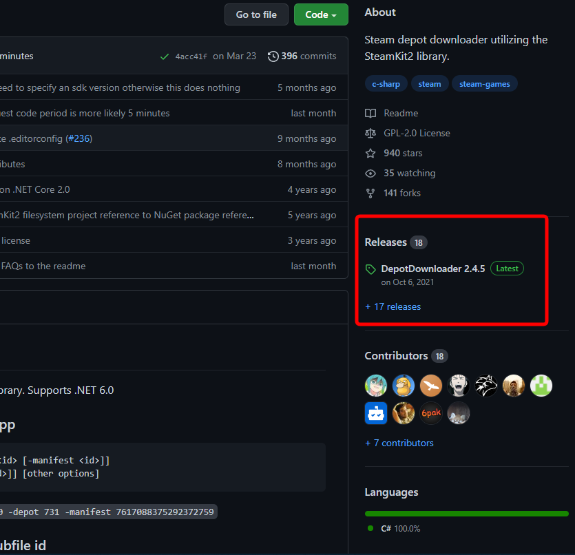
Task: Click the 6pak contributor avatar
Action: pos(431,413)
